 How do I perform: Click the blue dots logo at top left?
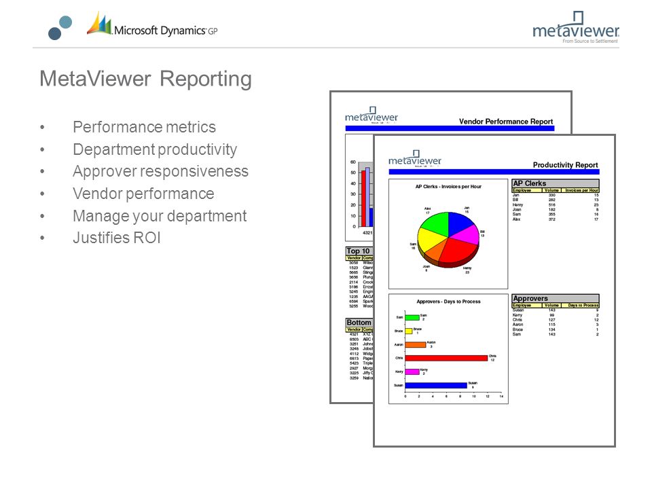point(60,28)
